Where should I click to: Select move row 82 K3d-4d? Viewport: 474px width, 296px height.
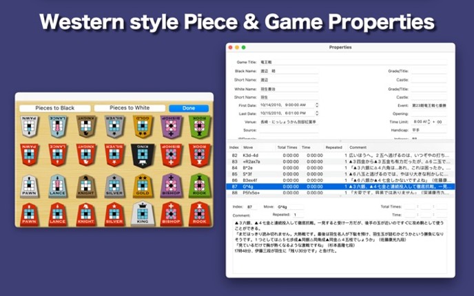click(340, 156)
